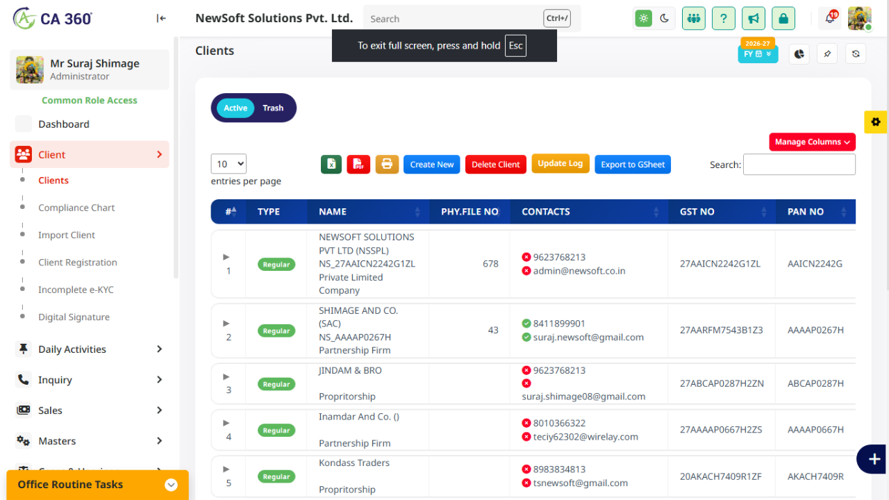Expand the Masters menu
This screenshot has height=500, width=889.
click(90, 441)
